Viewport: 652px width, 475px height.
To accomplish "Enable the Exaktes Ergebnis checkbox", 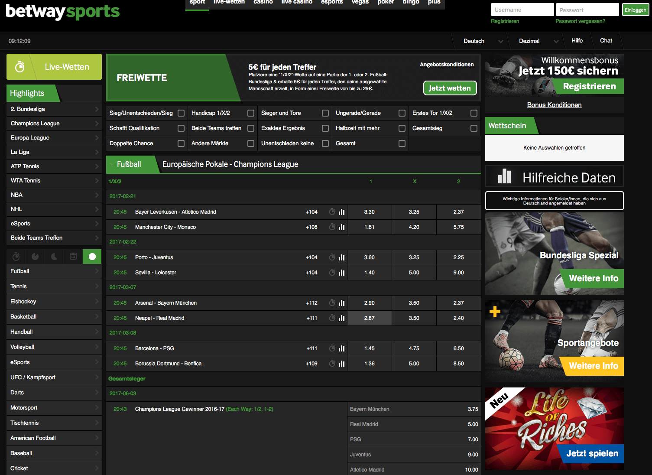I will pyautogui.click(x=325, y=128).
